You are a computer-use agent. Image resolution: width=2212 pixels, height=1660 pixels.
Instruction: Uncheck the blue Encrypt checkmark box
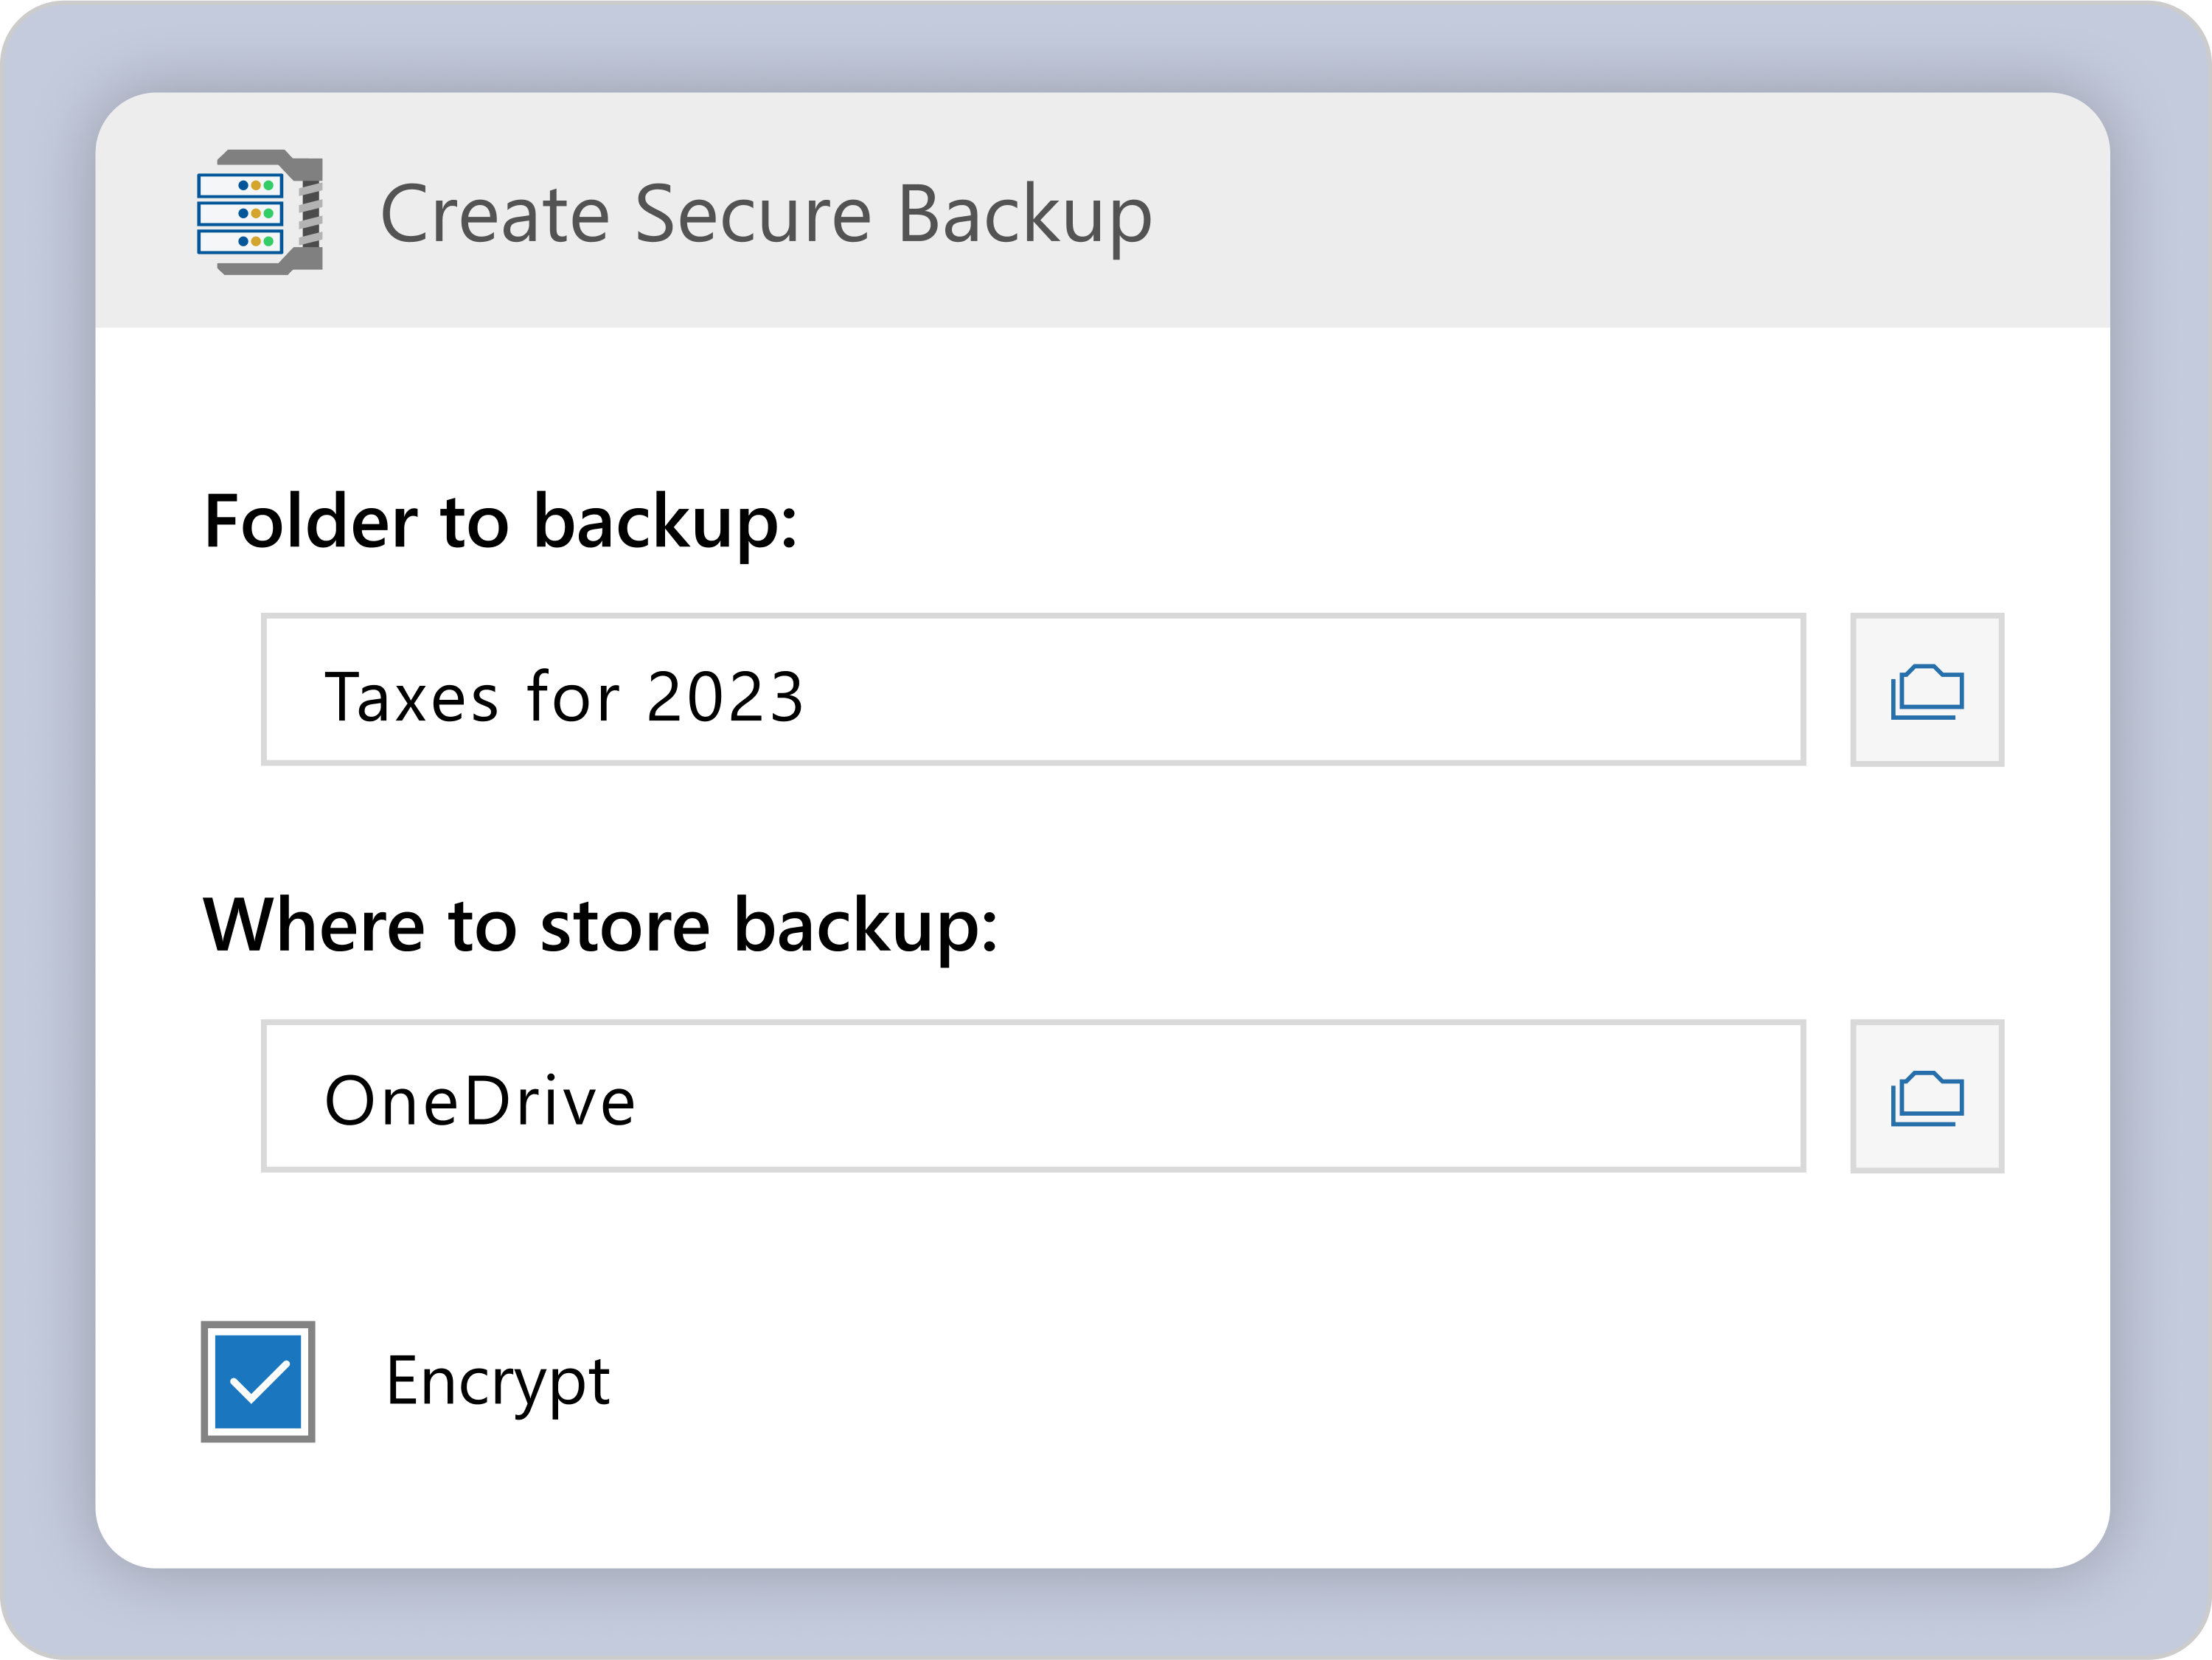click(258, 1381)
